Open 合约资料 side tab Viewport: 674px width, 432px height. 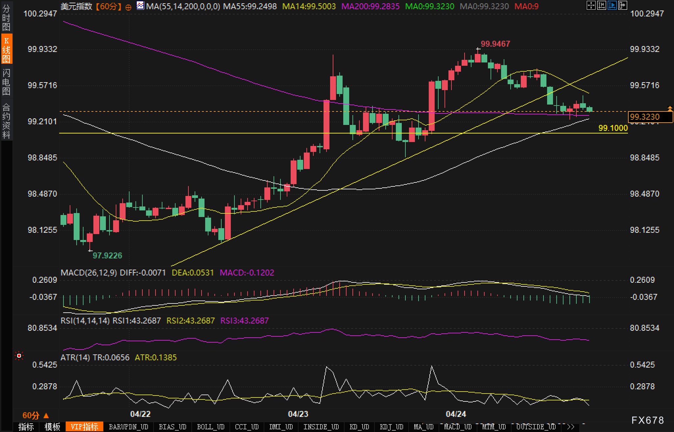pos(6,121)
